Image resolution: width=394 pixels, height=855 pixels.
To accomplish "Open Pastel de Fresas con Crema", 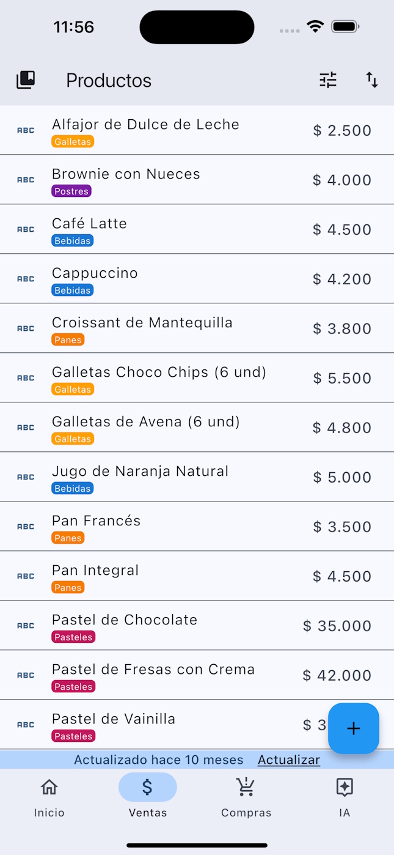I will (x=153, y=670).
